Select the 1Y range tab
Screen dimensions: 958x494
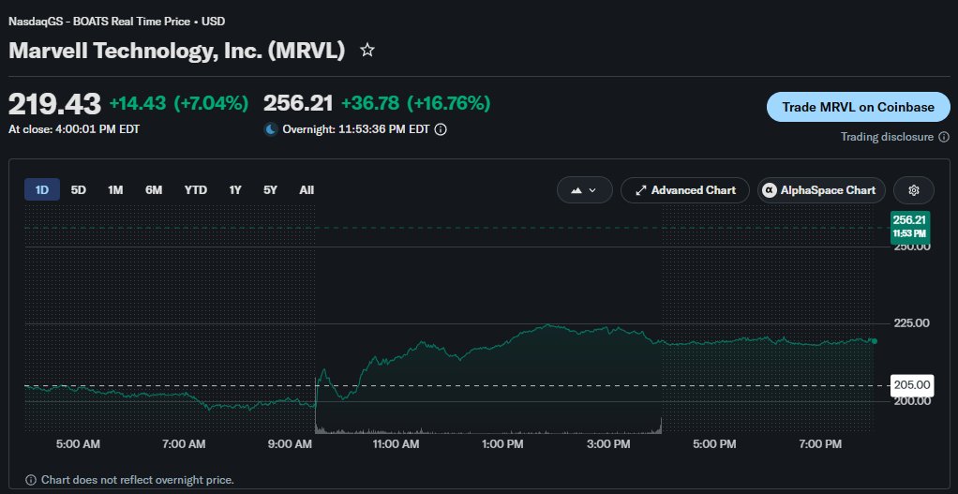pyautogui.click(x=235, y=190)
